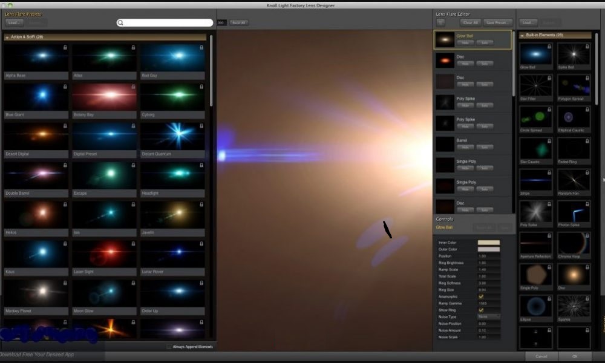The width and height of the screenshot is (605, 363).
Task: Hide the Barrel layer in the editor
Action: [465, 147]
